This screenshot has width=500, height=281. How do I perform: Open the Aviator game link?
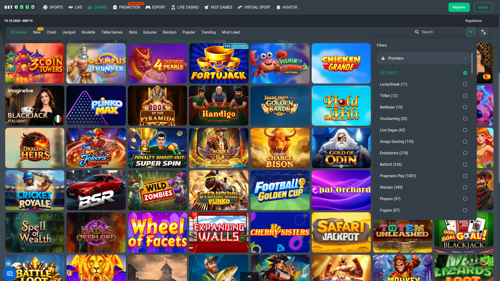click(287, 7)
